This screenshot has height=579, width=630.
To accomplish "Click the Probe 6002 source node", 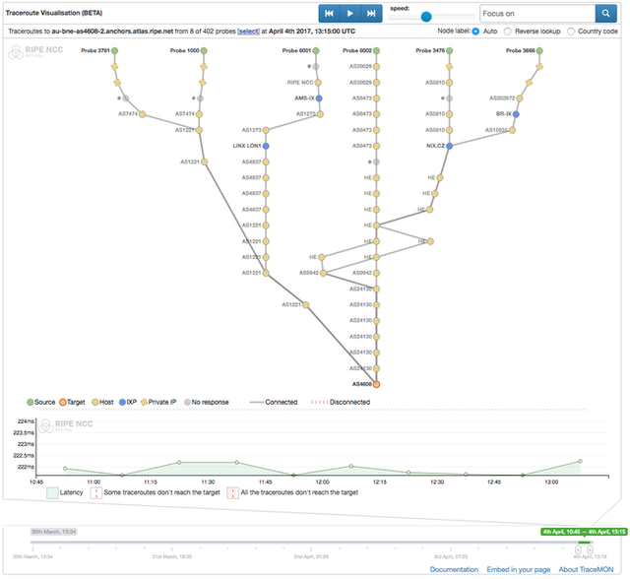I will pos(376,50).
